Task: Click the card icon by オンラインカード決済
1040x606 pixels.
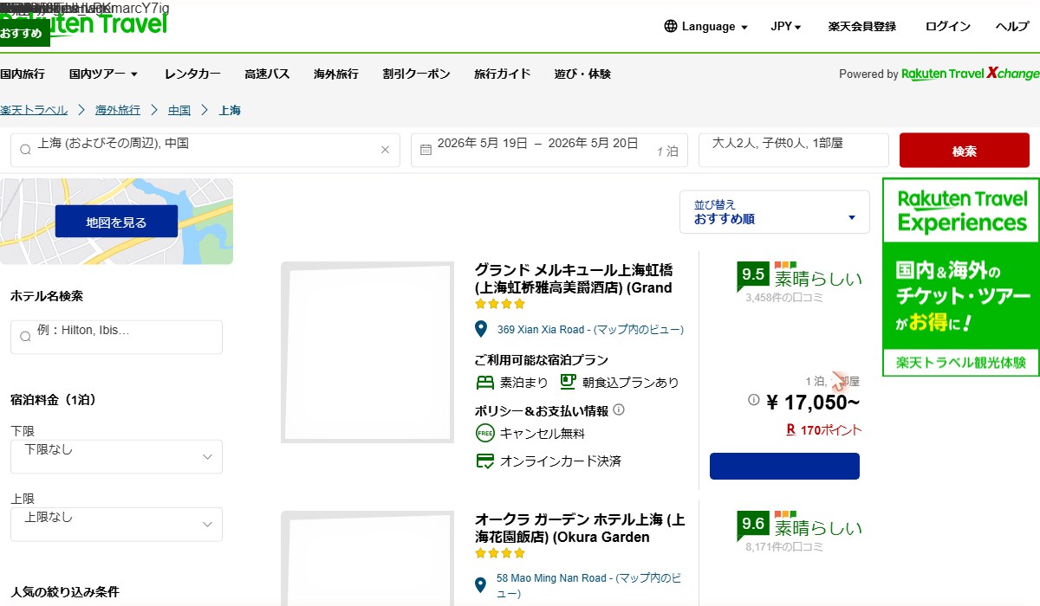Action: [485, 461]
